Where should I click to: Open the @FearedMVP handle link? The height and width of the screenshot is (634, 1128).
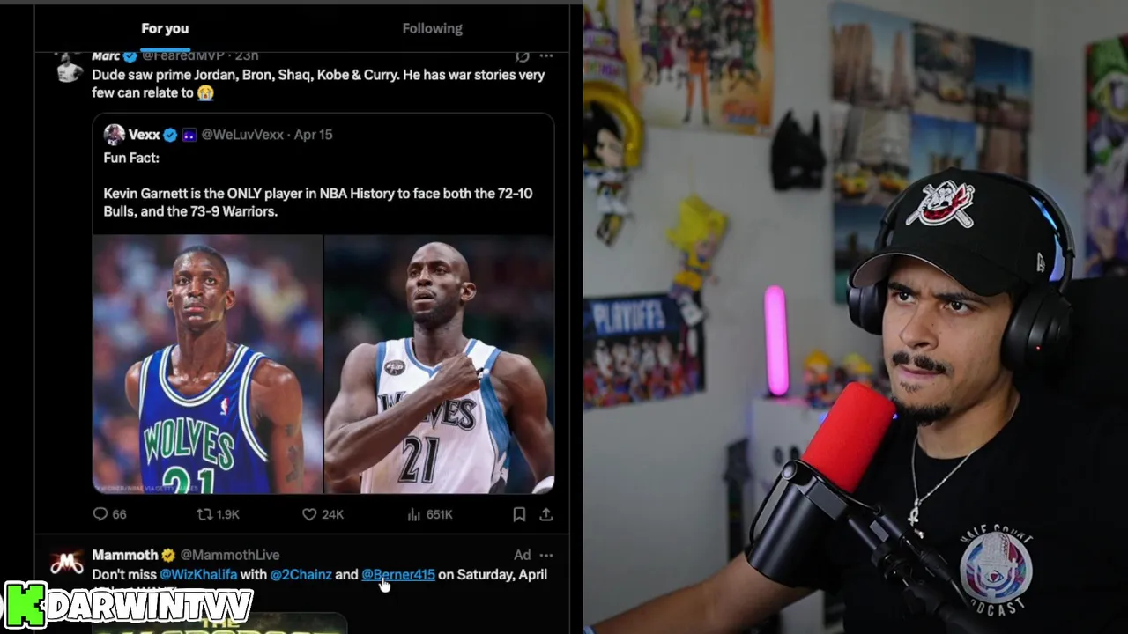182,56
